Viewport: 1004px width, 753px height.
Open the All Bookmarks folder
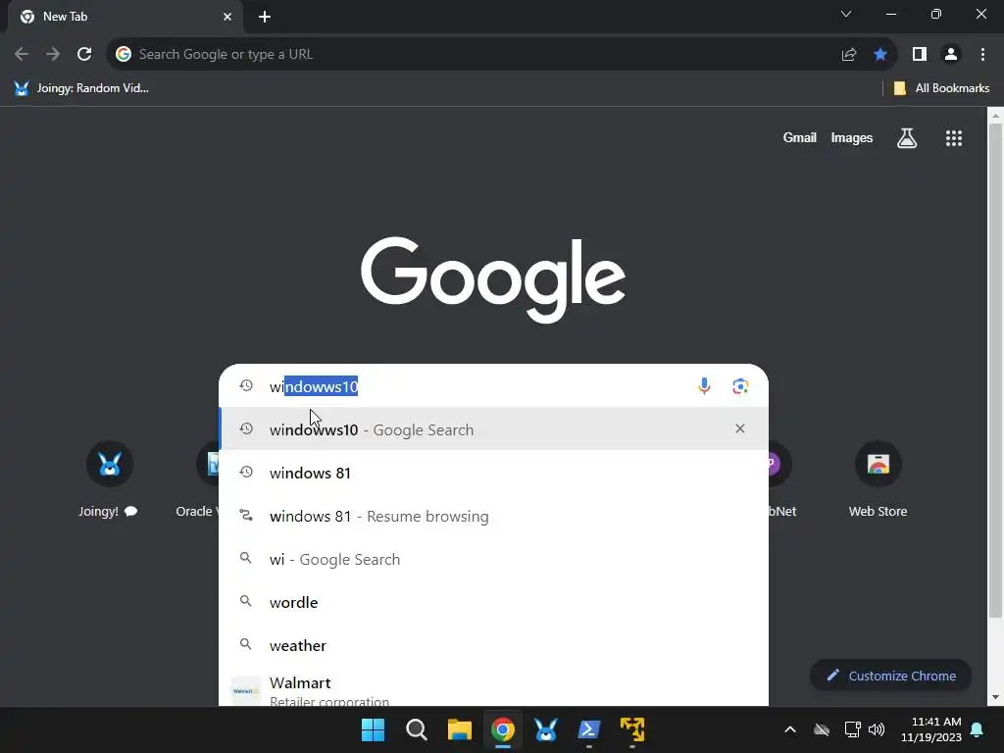point(941,88)
